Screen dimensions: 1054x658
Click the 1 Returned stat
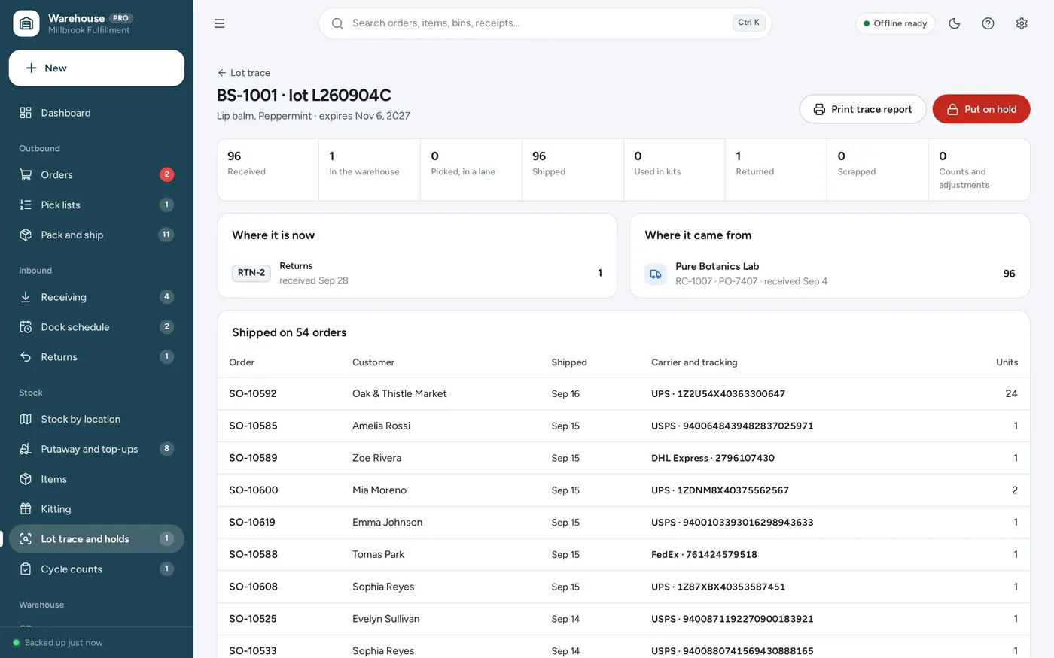click(776, 170)
